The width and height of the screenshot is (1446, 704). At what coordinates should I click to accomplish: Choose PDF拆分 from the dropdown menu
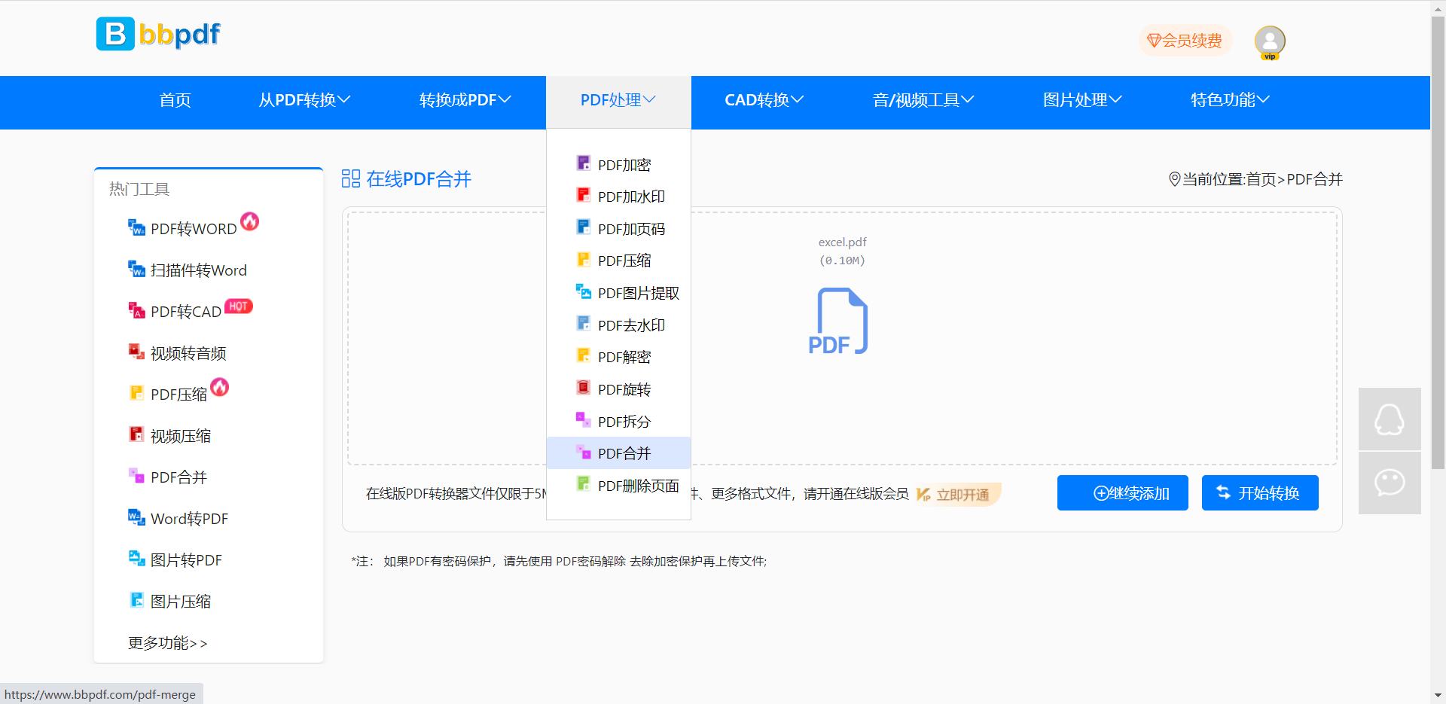pos(618,422)
